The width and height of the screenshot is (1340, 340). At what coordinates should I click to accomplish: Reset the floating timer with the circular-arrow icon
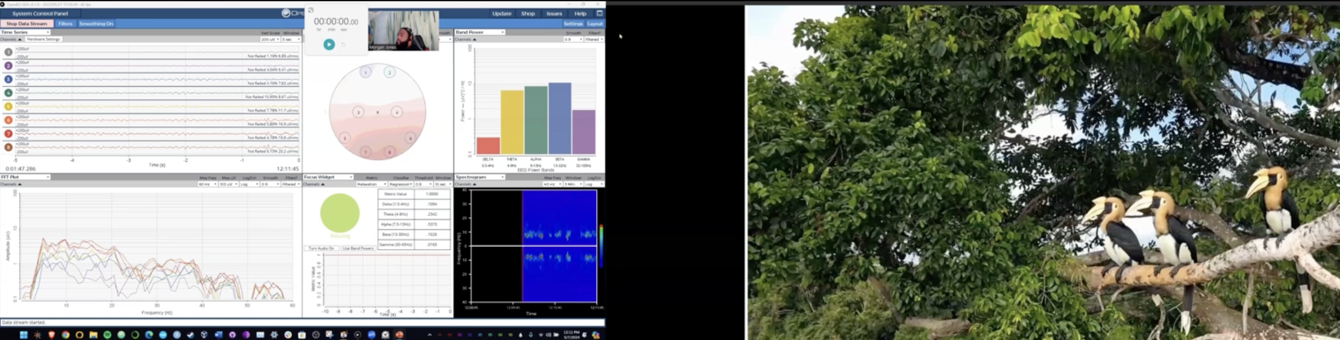coord(343,45)
